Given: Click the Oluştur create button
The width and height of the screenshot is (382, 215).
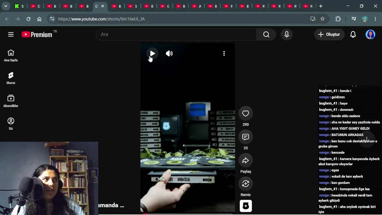Looking at the screenshot, I should pyautogui.click(x=329, y=34).
